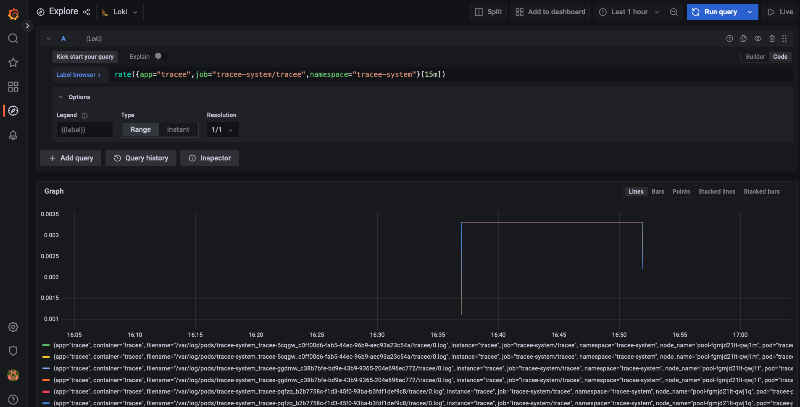The height and width of the screenshot is (407, 800).
Task: Open the Resolution 1/1 dropdown
Action: 222,129
